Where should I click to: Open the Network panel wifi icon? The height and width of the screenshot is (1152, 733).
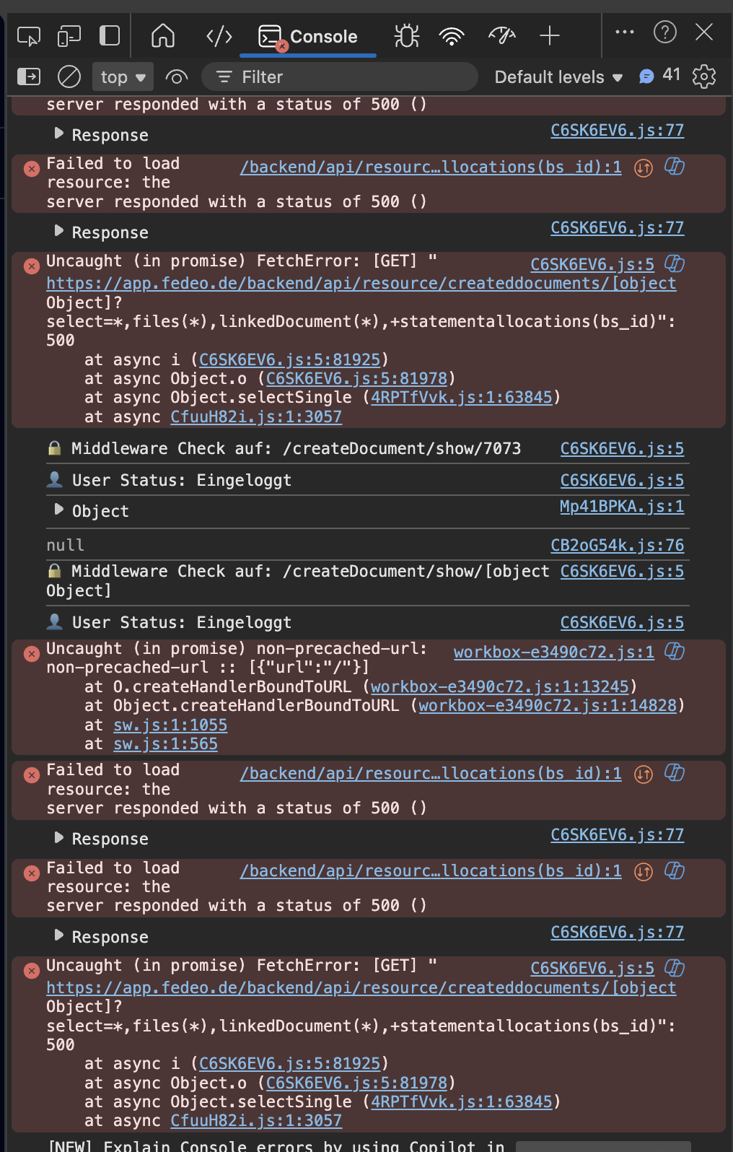coord(452,35)
